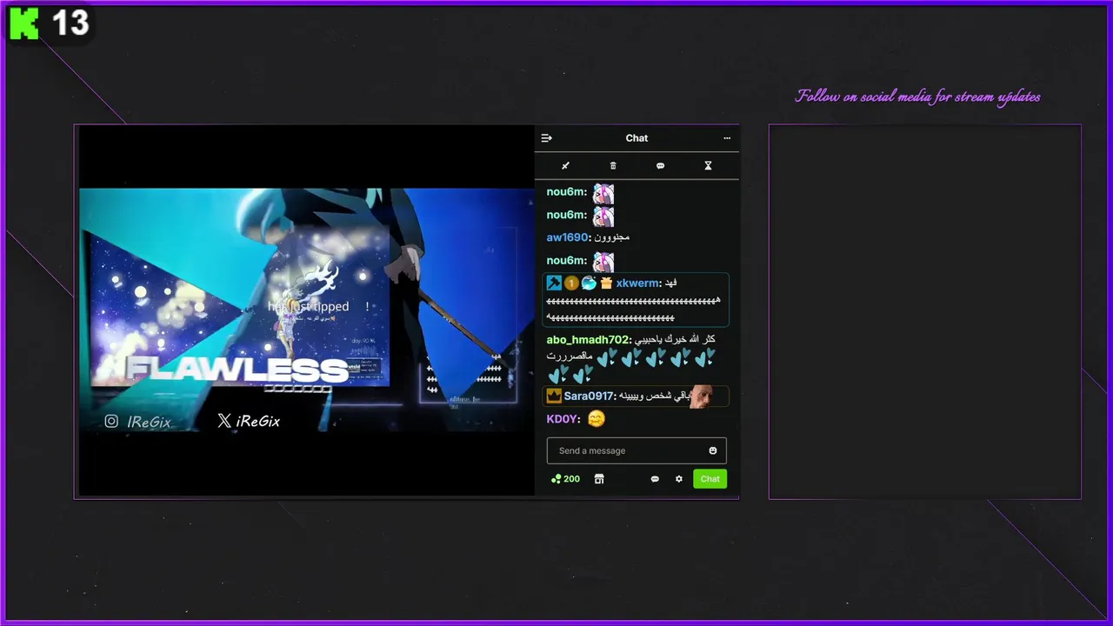
Task: Open chat settings gear icon
Action: (679, 479)
